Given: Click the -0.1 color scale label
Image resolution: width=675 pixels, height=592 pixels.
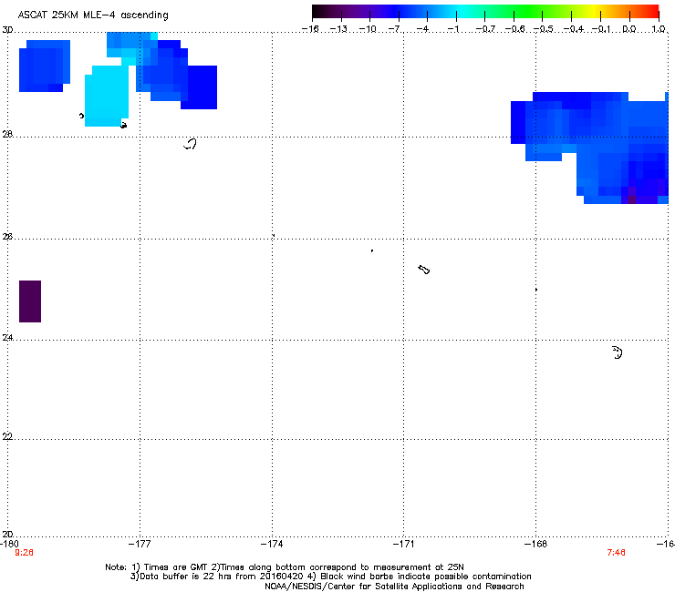Looking at the screenshot, I should (x=602, y=29).
